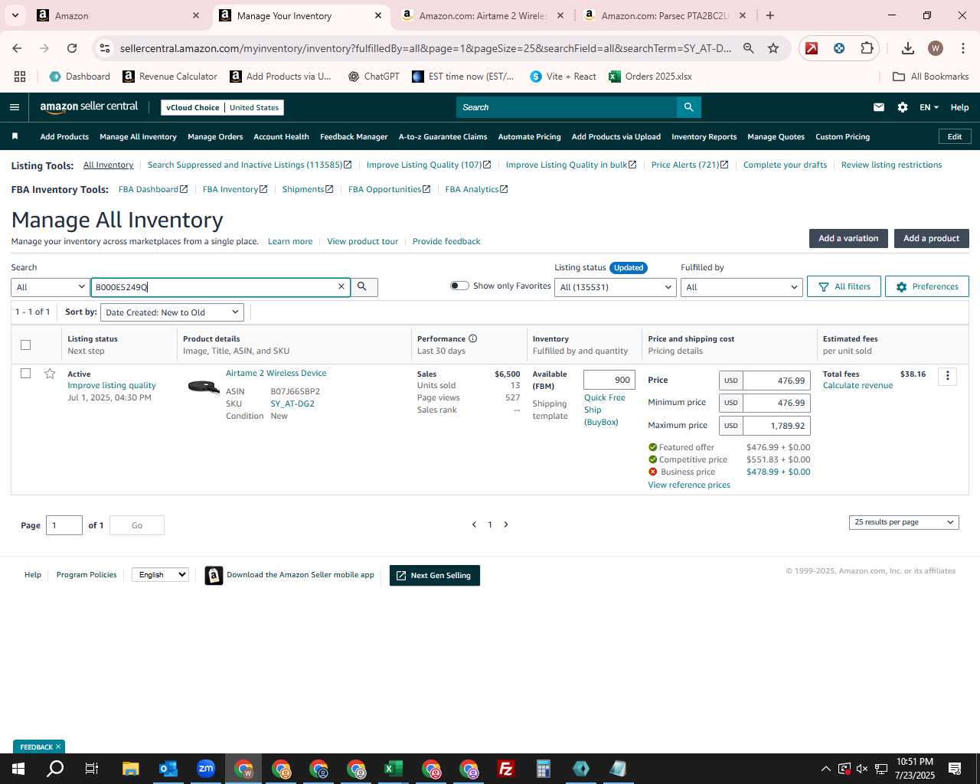
Task: Open the Fulfilled by dropdown
Action: point(741,287)
